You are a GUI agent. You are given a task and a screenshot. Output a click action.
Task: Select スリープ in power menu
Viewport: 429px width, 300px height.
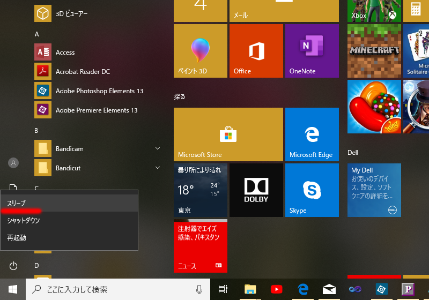[69, 203]
